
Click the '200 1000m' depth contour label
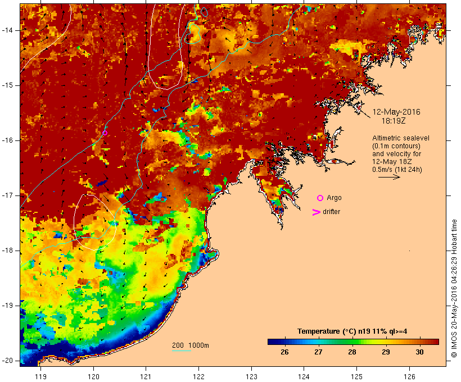coord(191,345)
